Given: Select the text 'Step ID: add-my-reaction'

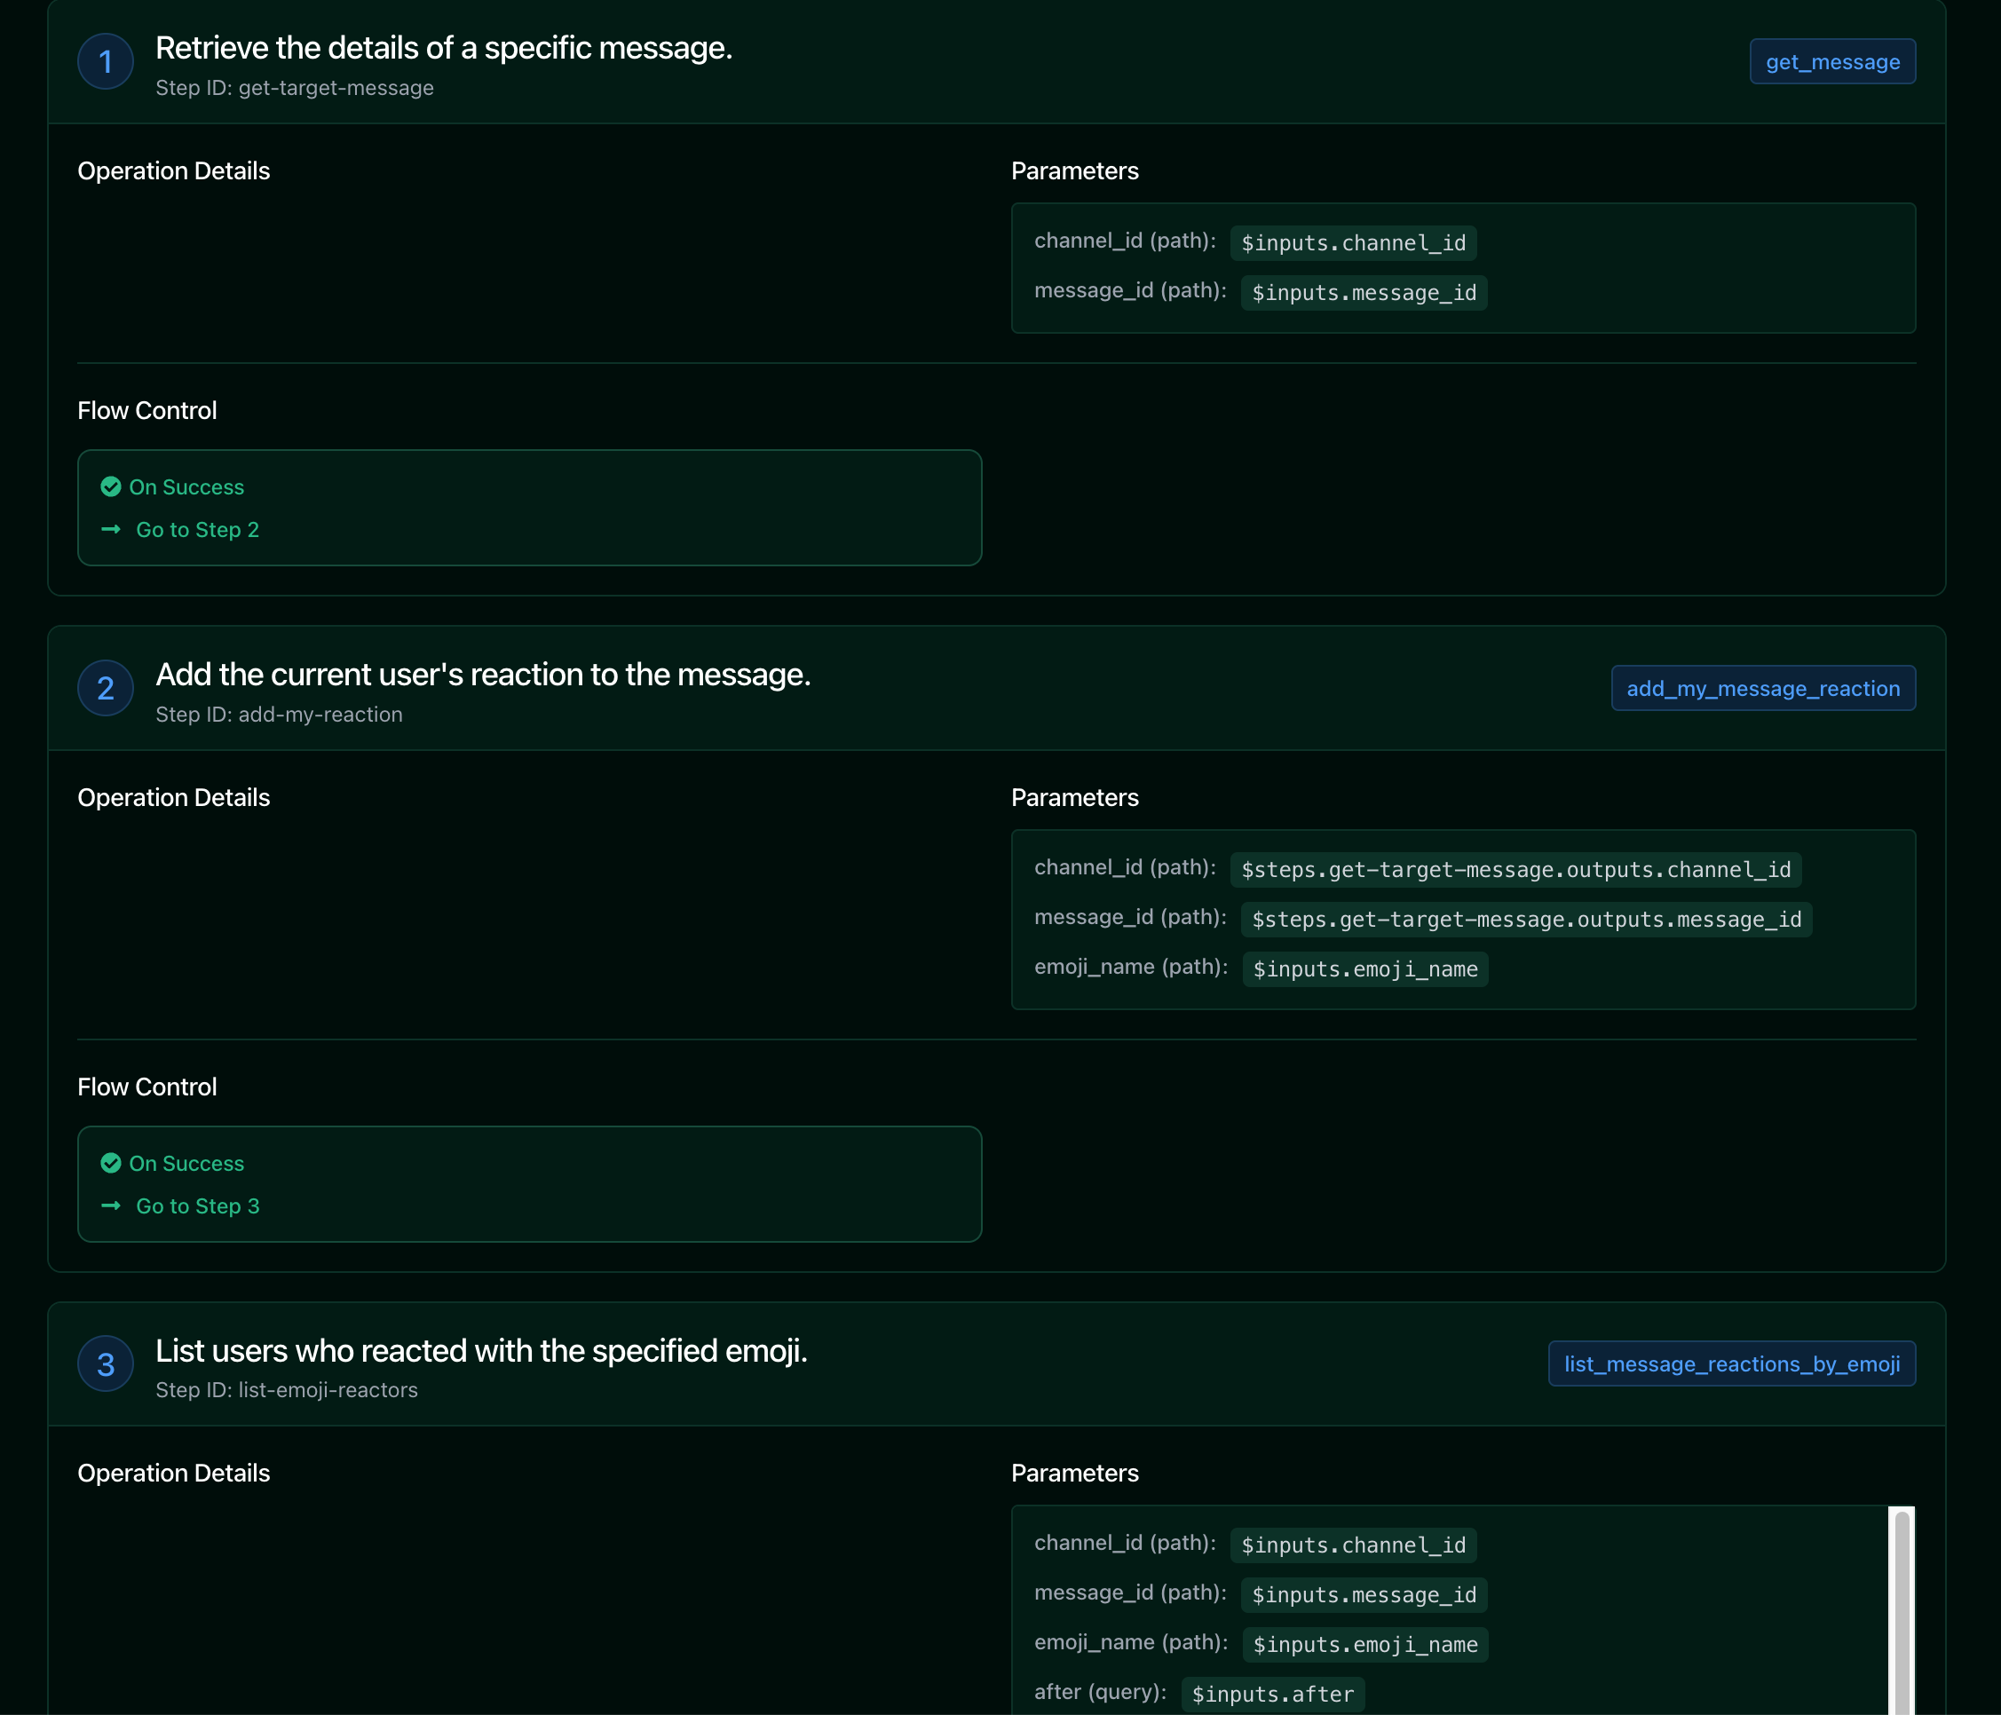Looking at the screenshot, I should [x=279, y=715].
